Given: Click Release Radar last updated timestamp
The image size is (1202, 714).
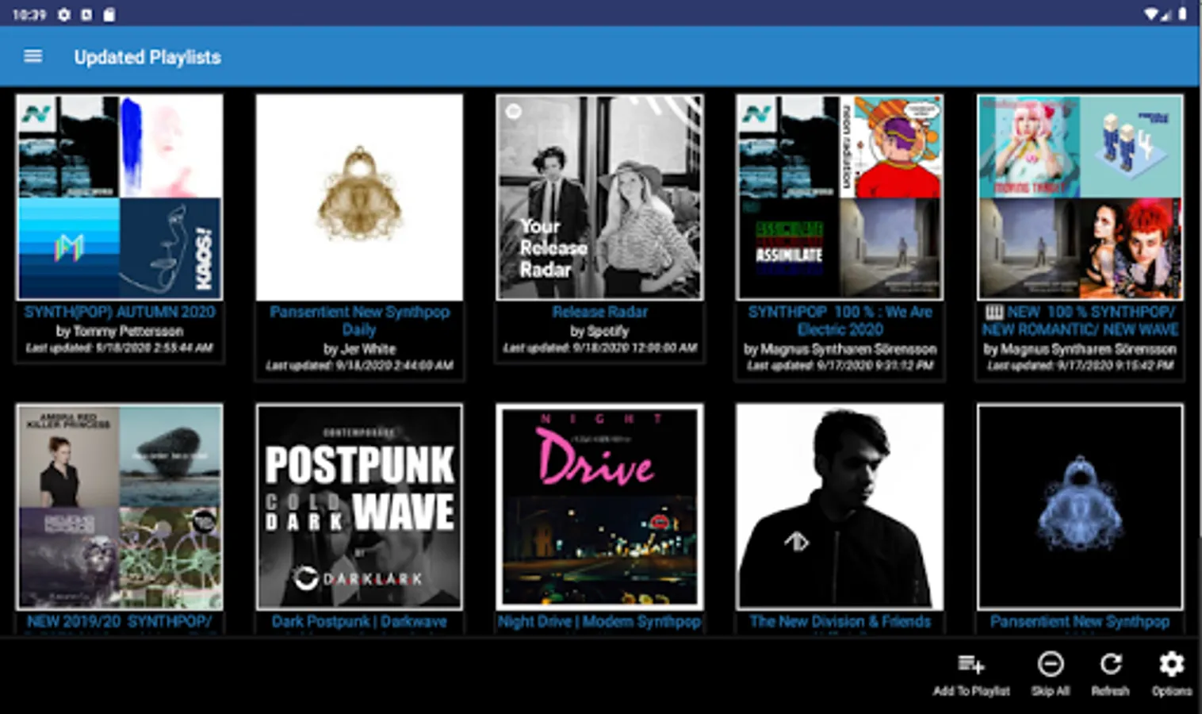Looking at the screenshot, I should 599,347.
